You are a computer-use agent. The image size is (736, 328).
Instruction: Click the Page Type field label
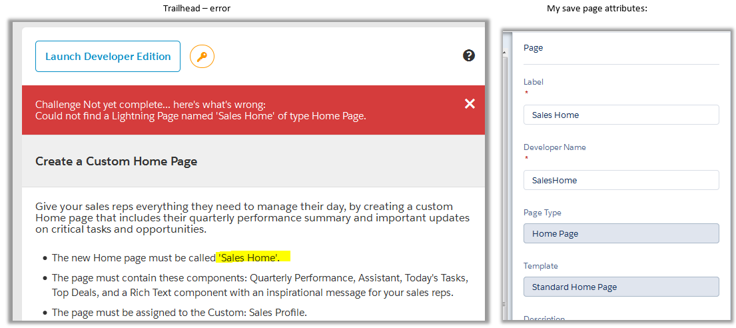542,213
